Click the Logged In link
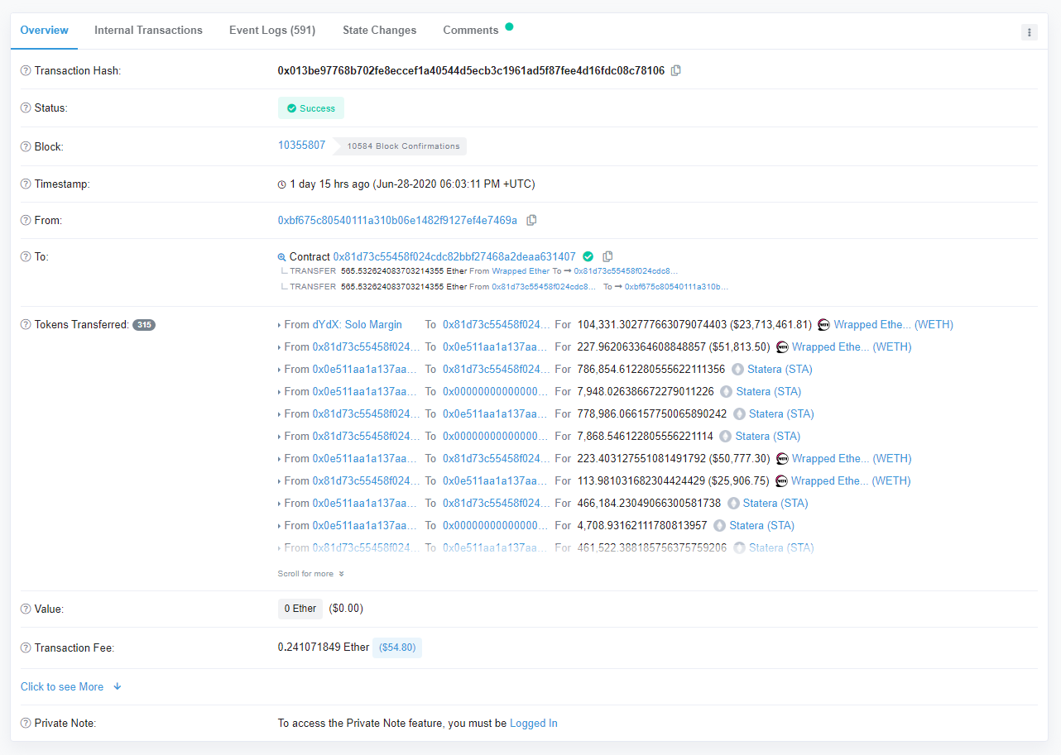 coord(533,724)
